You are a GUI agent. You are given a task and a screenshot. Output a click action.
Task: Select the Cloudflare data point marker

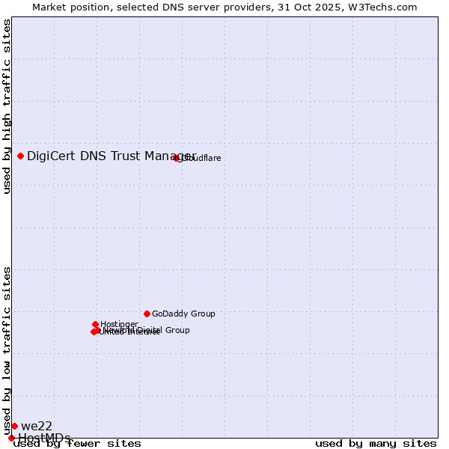[x=176, y=158]
